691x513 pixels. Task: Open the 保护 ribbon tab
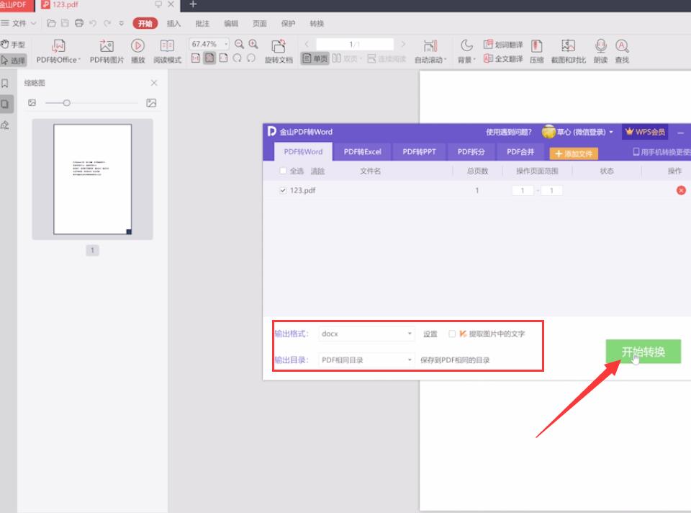point(288,23)
